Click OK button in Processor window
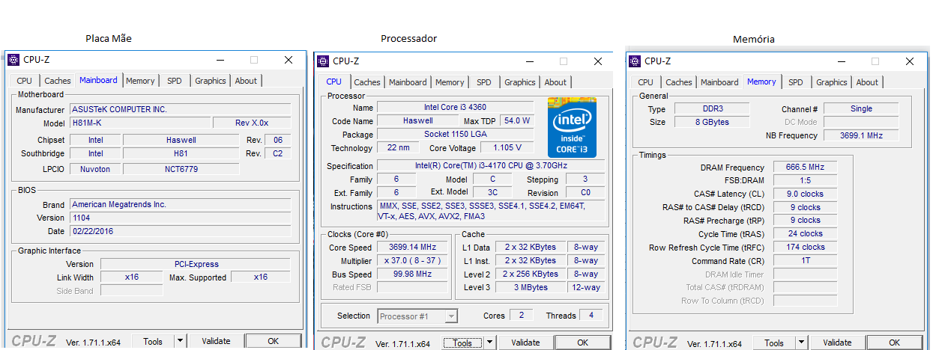 (583, 343)
